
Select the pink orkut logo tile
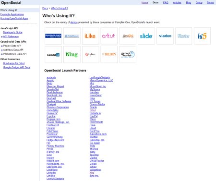pos(109,36)
